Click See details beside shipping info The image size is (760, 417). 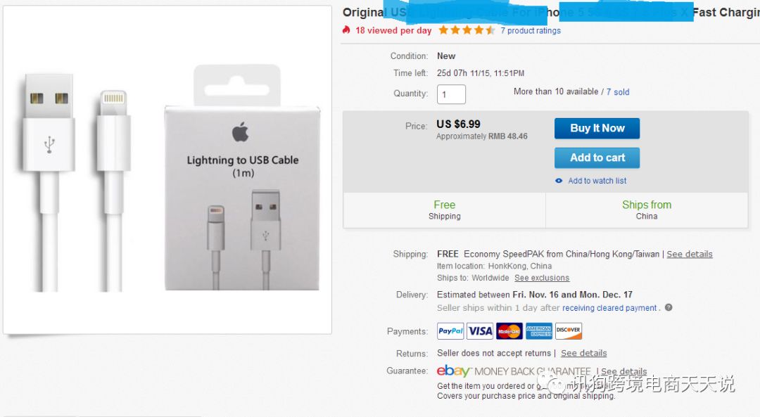click(690, 254)
